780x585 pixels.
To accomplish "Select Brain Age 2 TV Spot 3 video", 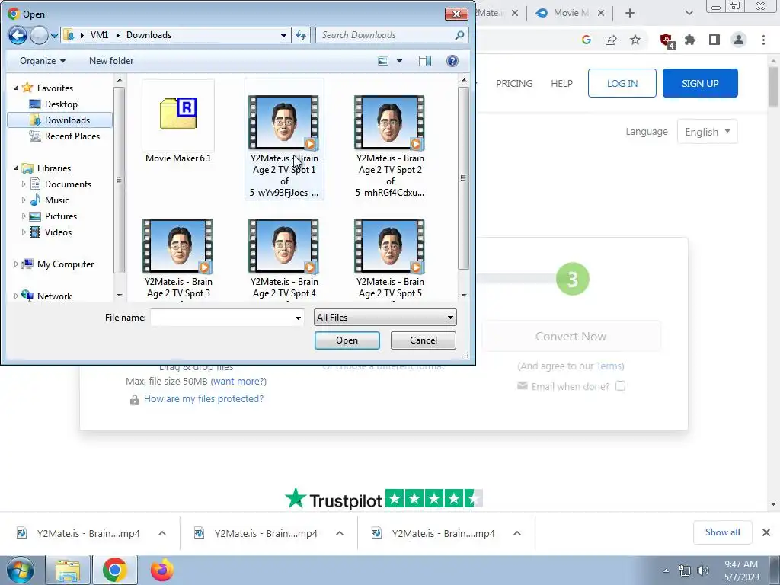I will click(178, 259).
